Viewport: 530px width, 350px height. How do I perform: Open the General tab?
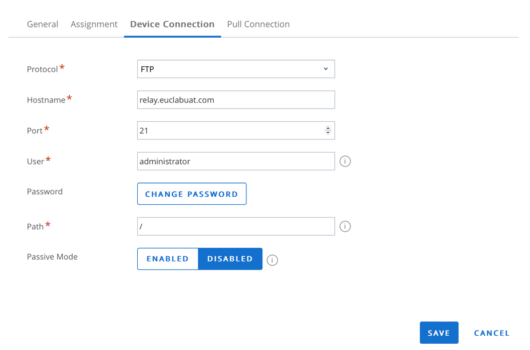click(x=42, y=24)
